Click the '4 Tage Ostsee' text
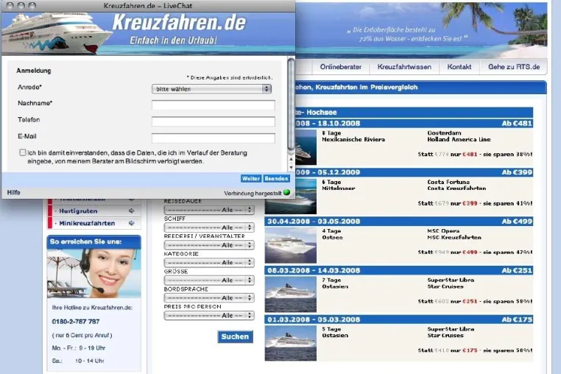The height and width of the screenshot is (374, 561). (332, 234)
